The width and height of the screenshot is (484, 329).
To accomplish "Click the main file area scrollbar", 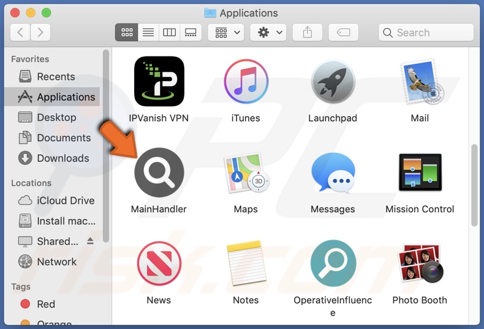I will pos(474,185).
